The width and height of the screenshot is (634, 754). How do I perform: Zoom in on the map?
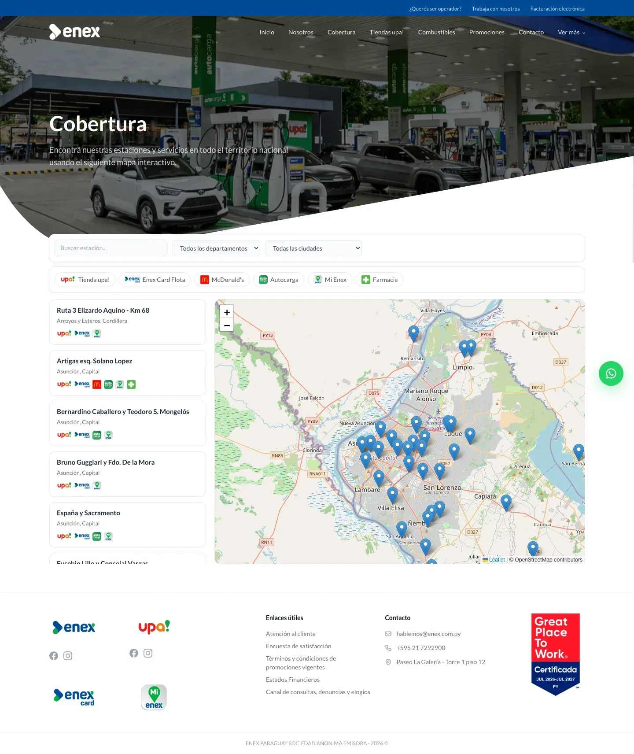point(227,312)
